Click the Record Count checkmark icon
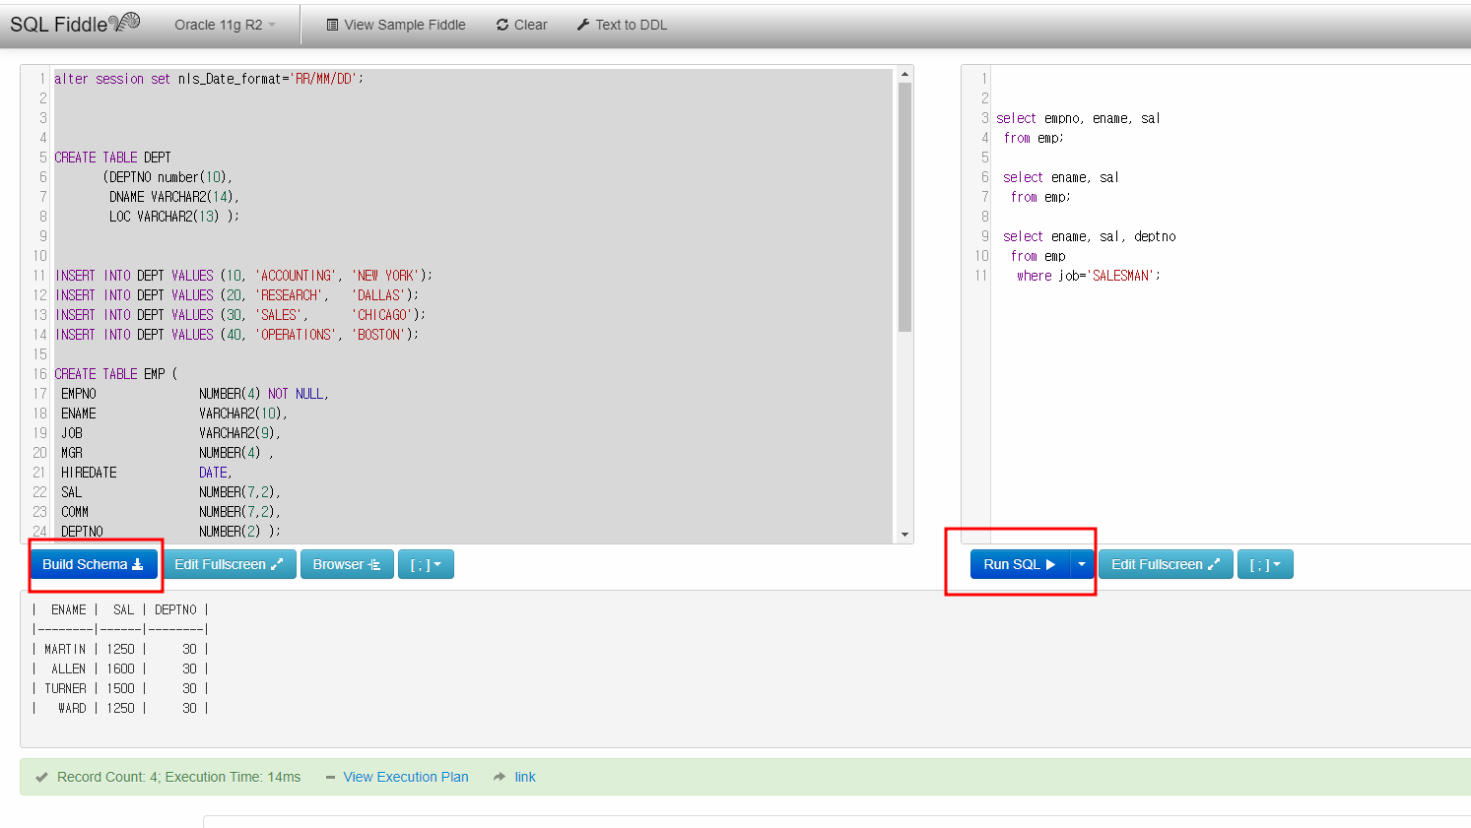Screen dimensions: 1471x828 click(x=41, y=777)
